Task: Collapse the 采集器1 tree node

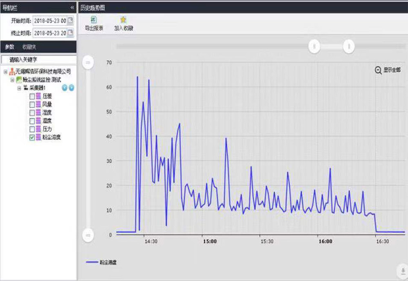Action: click(19, 88)
